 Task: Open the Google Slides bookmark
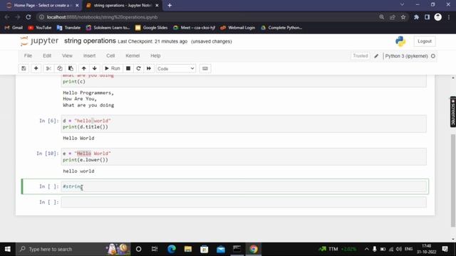tap(152, 28)
